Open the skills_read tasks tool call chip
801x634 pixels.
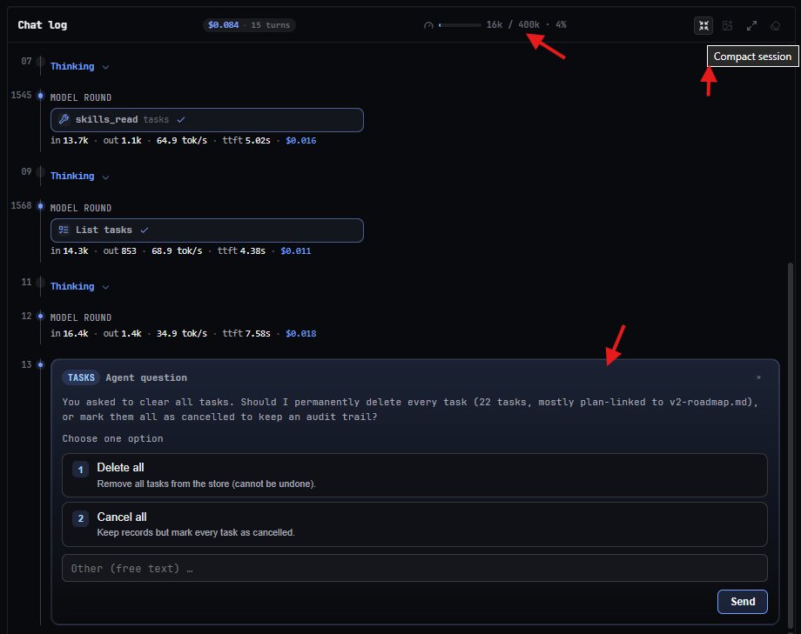pos(207,120)
